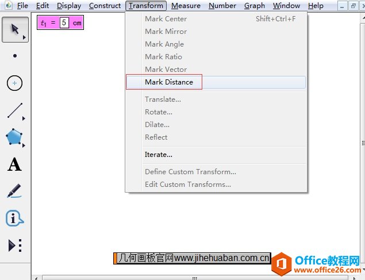The width and height of the screenshot is (365, 280).
Task: Select the Point tool
Action: click(x=15, y=56)
